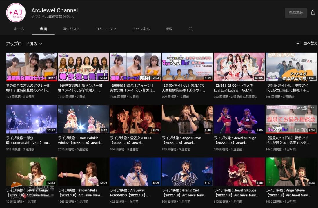
Task: Open the 12:27 Gran☆Ciel live thumbnail
Action: tap(32, 119)
